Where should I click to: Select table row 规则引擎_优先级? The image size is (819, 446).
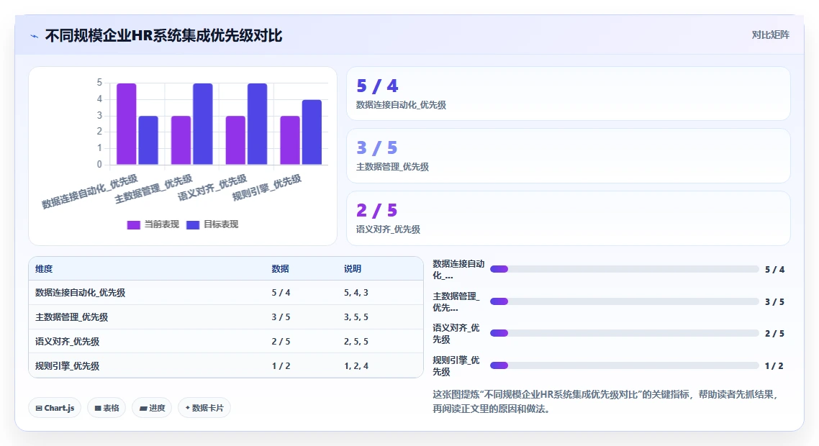226,365
